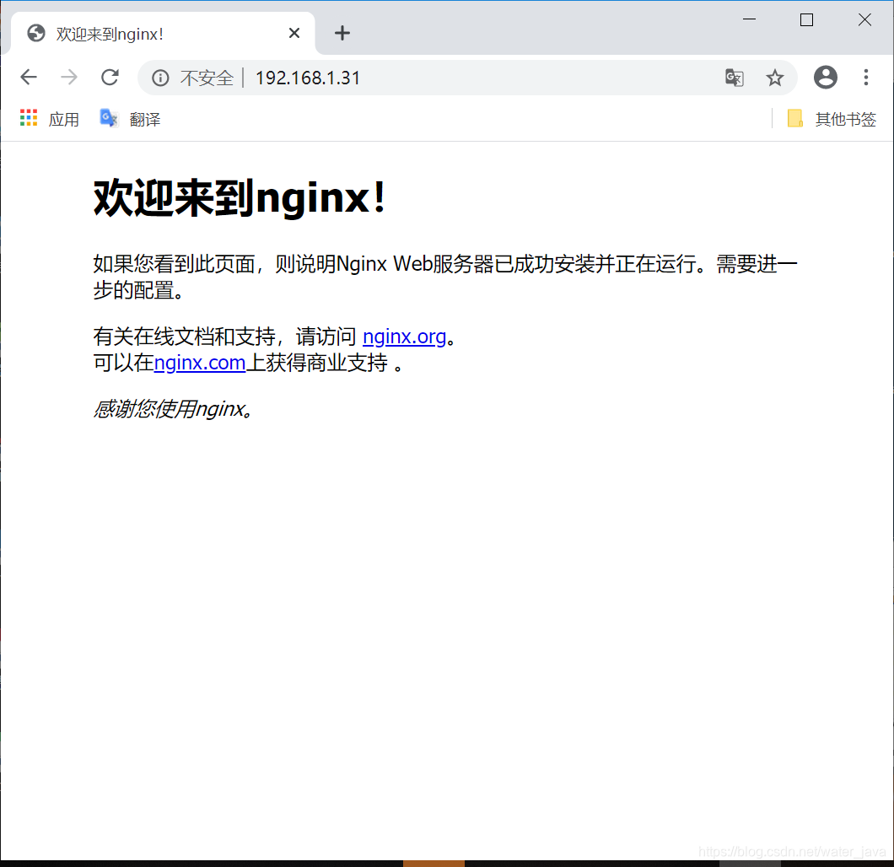Maximize the browser window

[806, 19]
